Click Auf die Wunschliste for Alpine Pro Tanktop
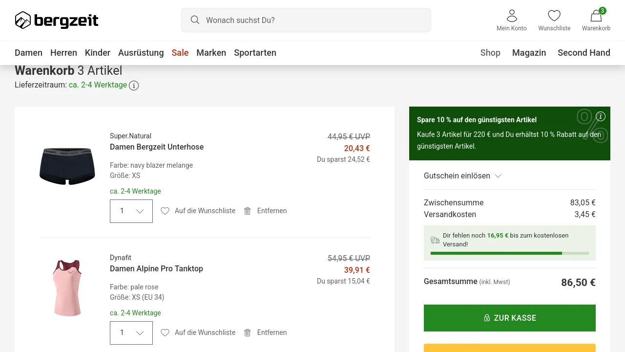 205,333
